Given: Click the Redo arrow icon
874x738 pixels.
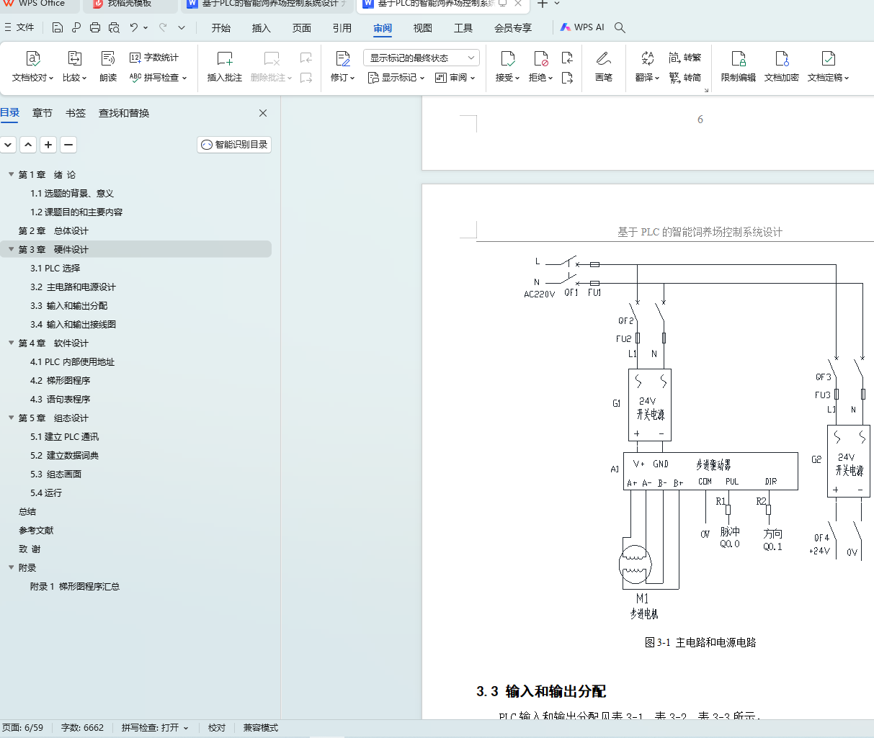Looking at the screenshot, I should pos(163,27).
